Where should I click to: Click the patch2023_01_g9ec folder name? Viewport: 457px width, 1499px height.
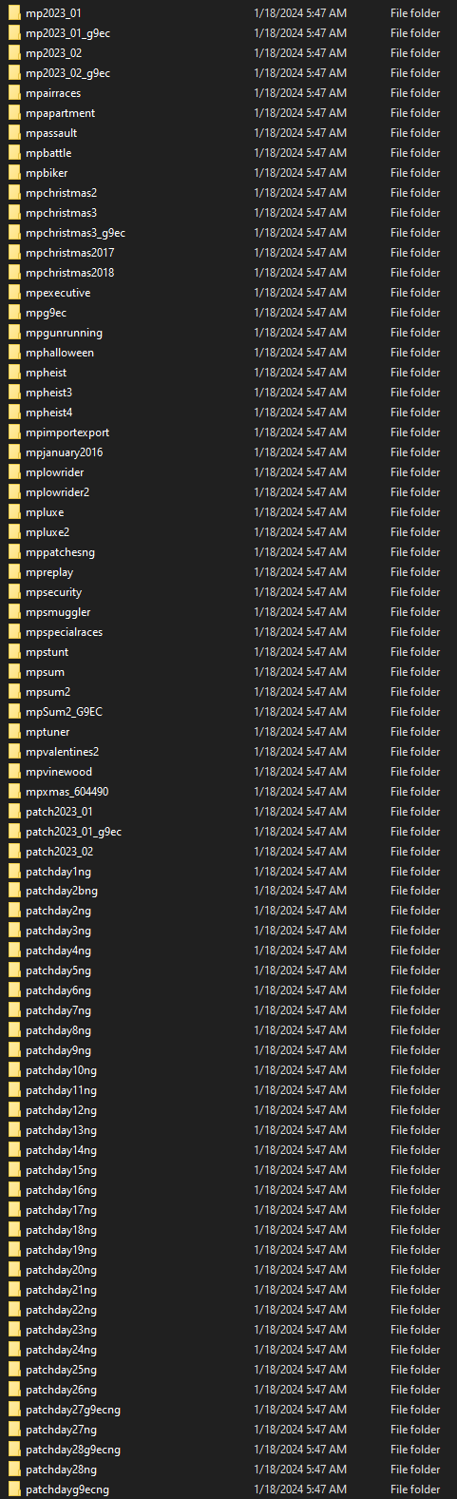73,832
